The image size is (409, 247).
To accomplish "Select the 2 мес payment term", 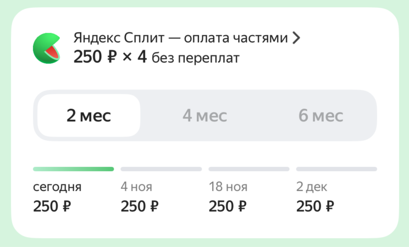I will pos(89,116).
